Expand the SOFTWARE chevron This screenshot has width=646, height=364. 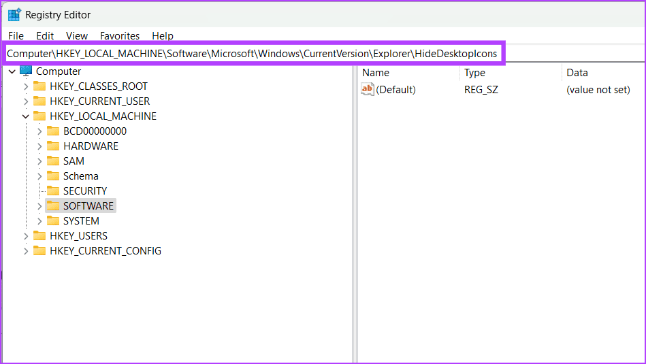39,206
